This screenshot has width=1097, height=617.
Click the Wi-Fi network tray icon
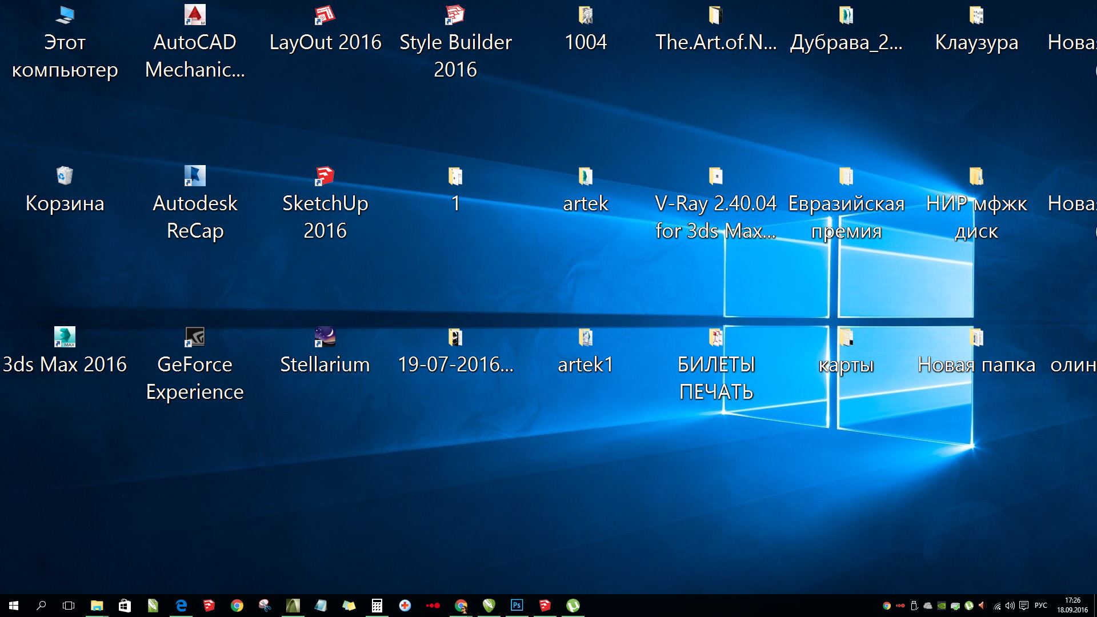coord(997,606)
